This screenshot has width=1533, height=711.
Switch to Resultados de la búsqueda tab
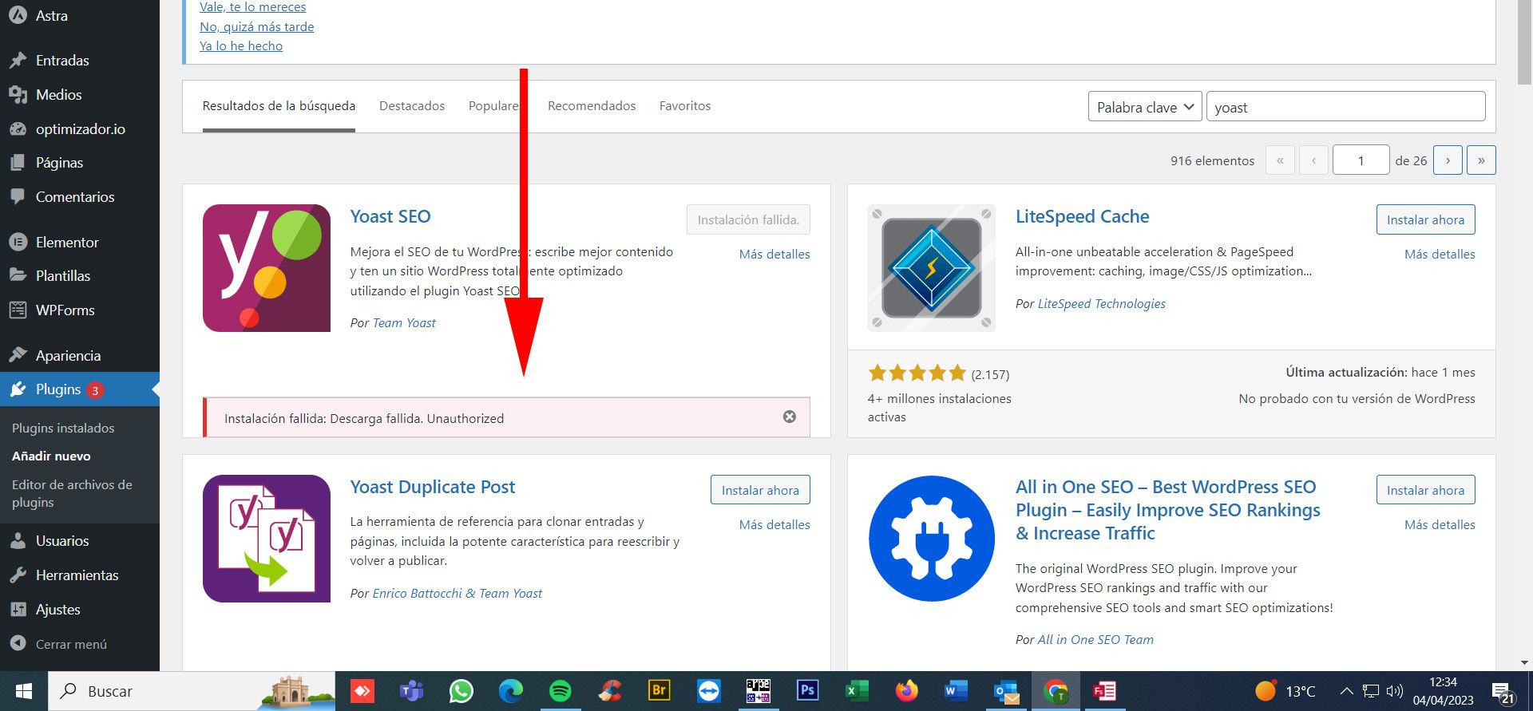click(279, 106)
